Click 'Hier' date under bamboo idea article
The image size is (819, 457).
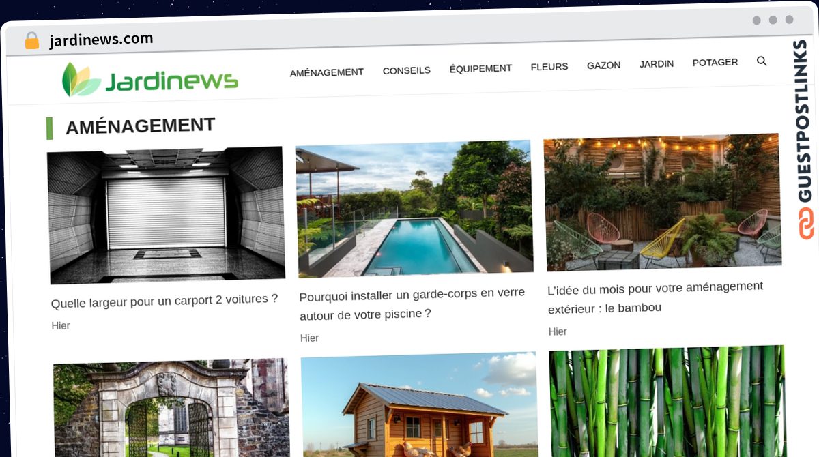[558, 331]
